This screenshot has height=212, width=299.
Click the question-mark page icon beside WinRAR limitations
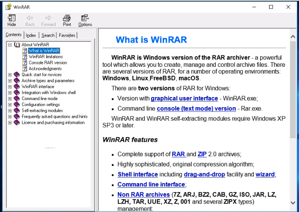(x=25, y=57)
